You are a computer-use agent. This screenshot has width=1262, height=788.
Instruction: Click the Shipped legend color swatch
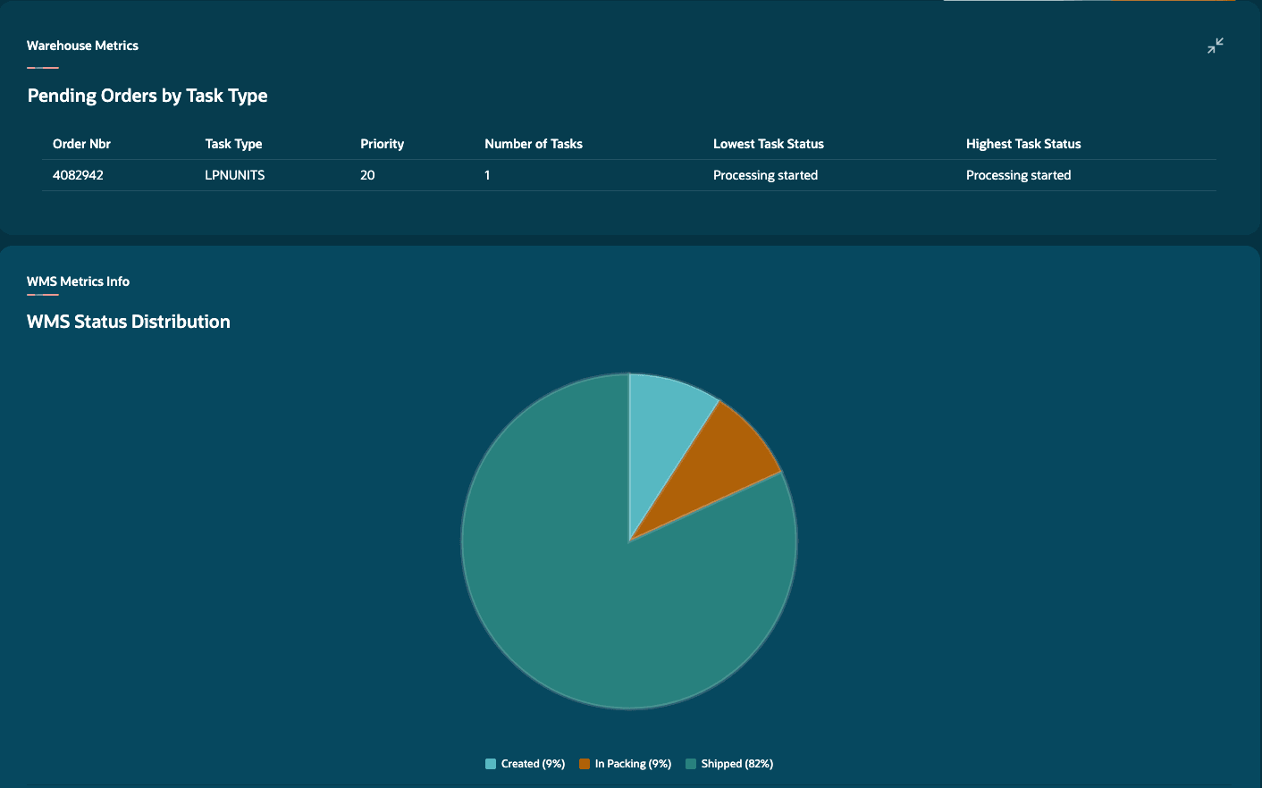(x=691, y=764)
